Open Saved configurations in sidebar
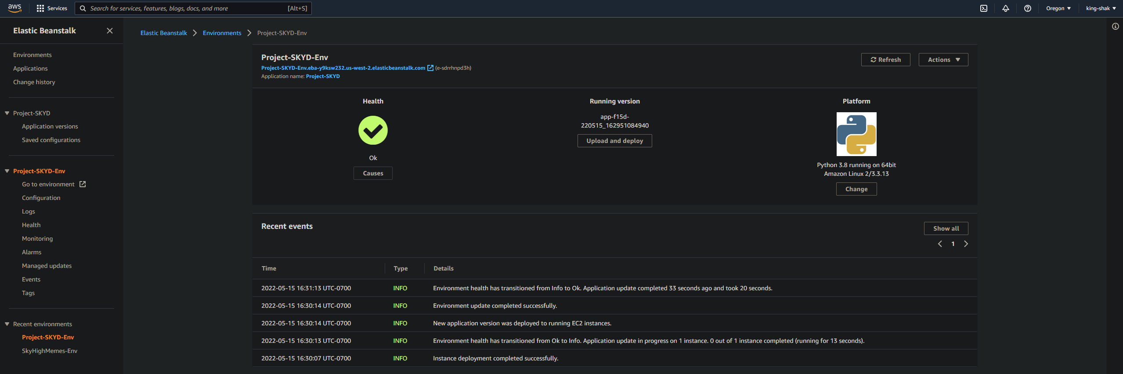Screen dimensions: 1123x374 coord(51,140)
